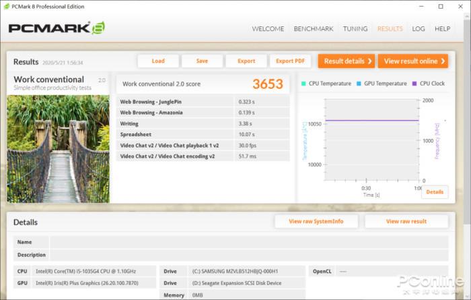
Task: Click View raw SystemInfo
Action: [316, 222]
